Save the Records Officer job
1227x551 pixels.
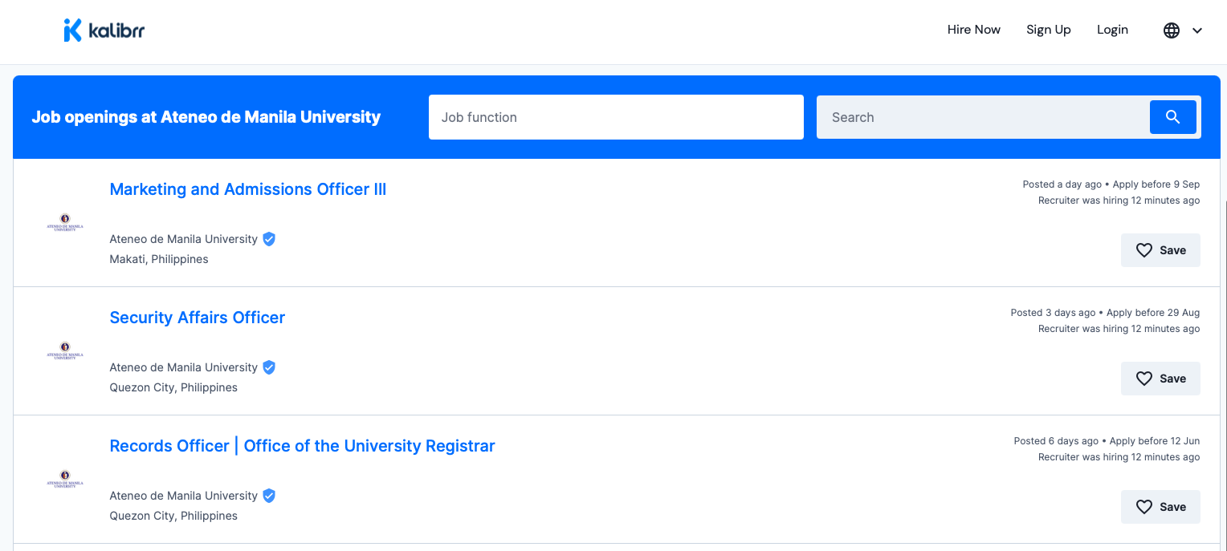pyautogui.click(x=1160, y=507)
